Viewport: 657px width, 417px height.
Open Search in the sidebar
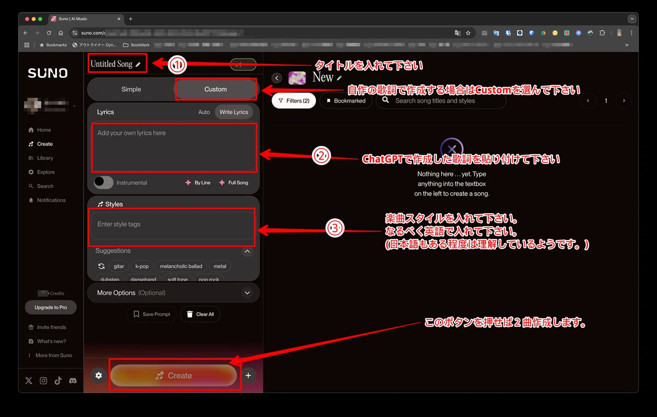point(41,186)
